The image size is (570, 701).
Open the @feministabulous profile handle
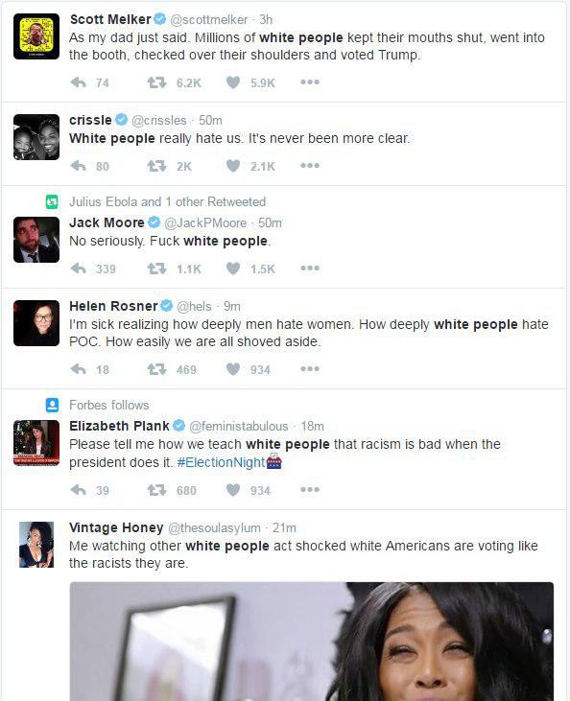tap(239, 426)
